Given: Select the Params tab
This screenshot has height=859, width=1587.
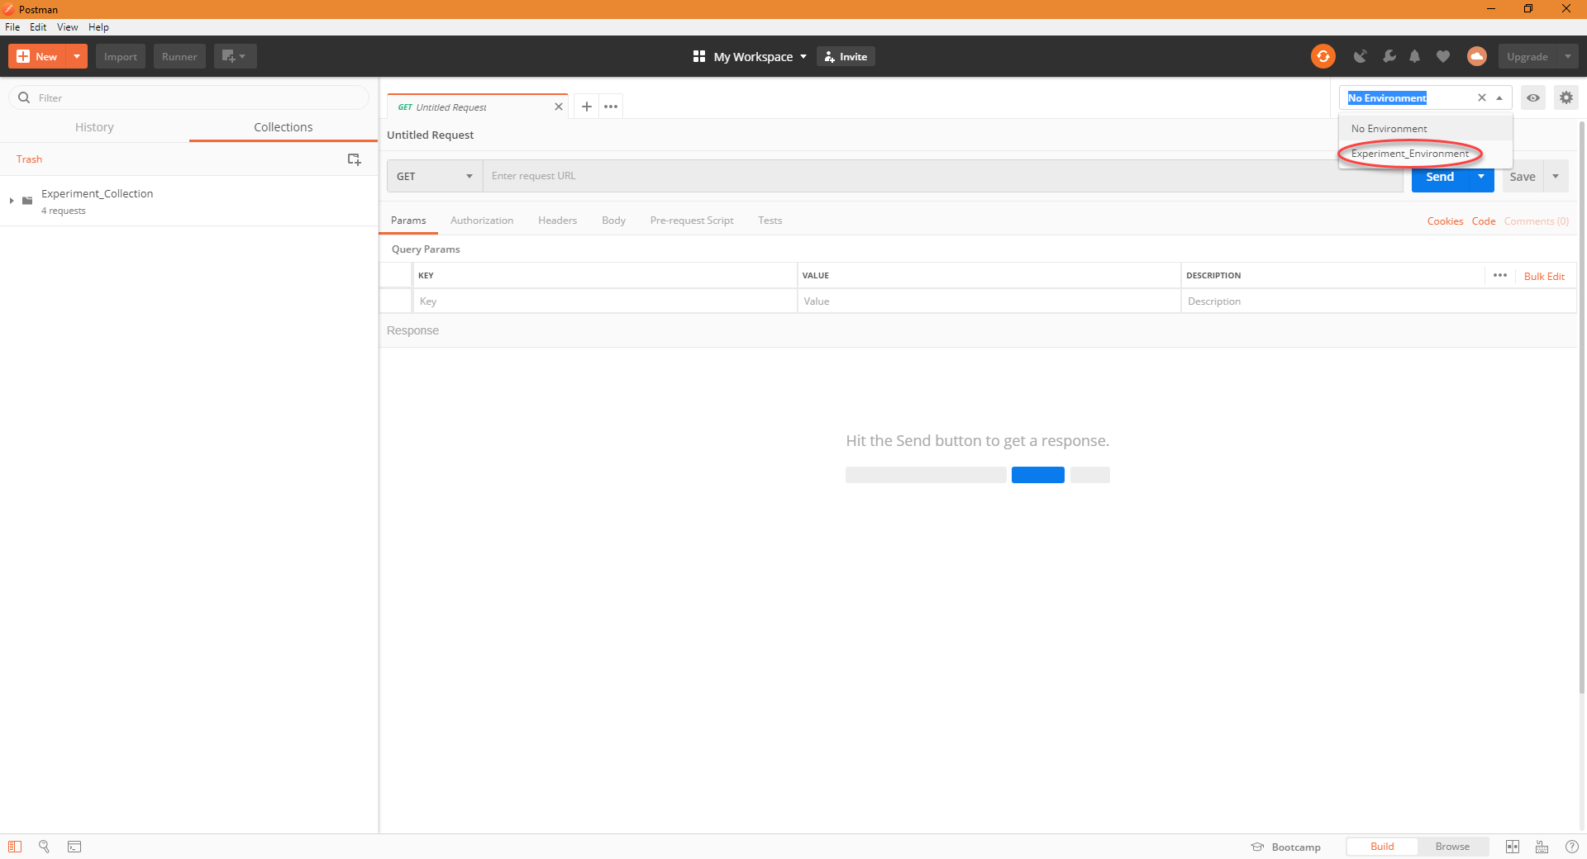Looking at the screenshot, I should [x=408, y=221].
